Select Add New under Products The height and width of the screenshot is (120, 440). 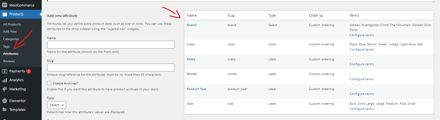[10, 32]
